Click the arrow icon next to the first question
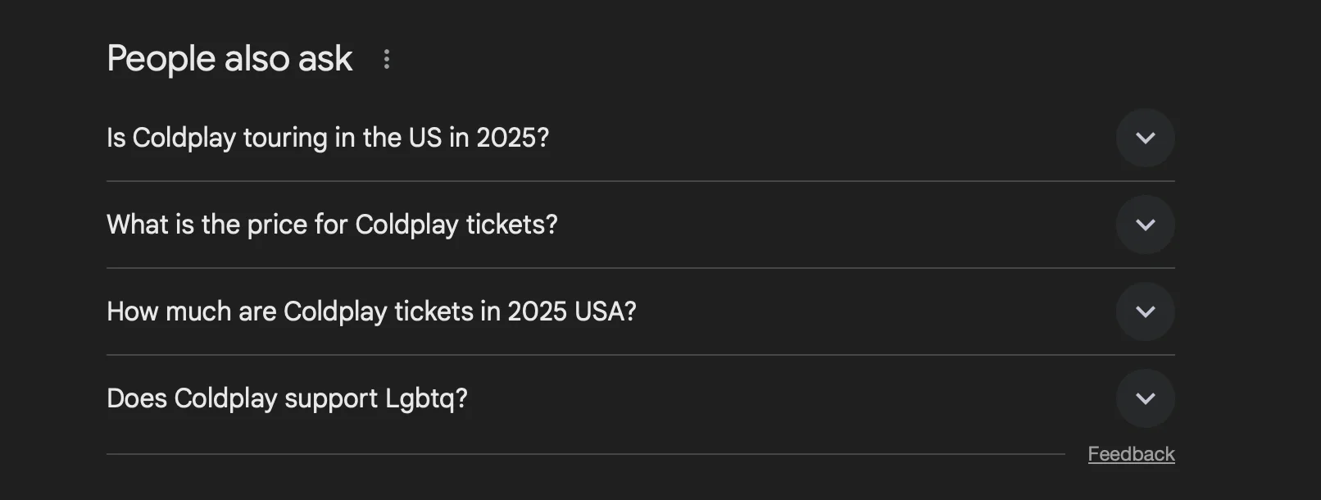 pos(1145,138)
